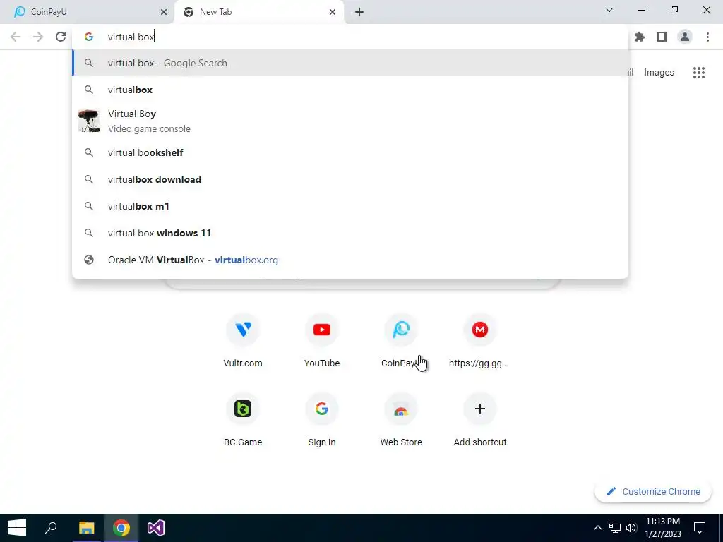Open the notification center icon

tap(700, 528)
